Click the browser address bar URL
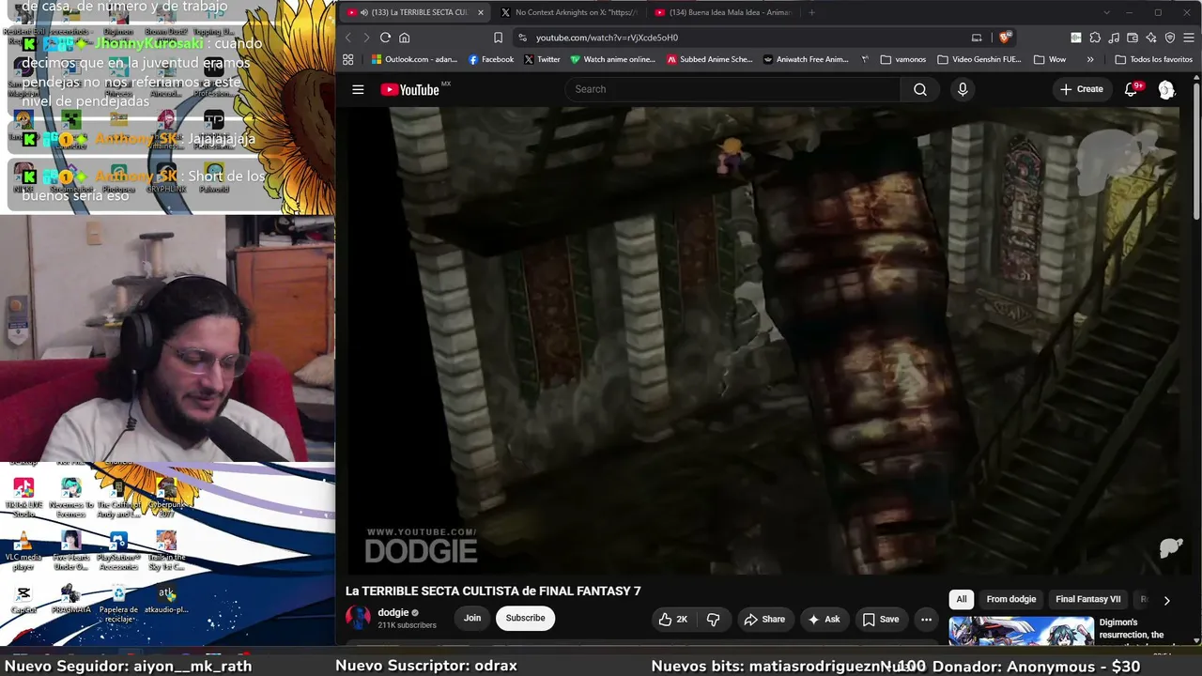The image size is (1202, 676). pos(607,38)
